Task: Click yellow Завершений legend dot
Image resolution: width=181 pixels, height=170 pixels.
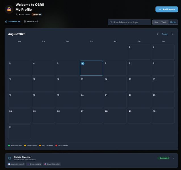Action: tap(25, 145)
